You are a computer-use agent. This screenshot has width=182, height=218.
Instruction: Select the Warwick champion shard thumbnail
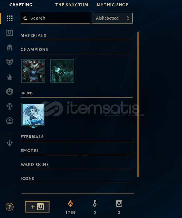click(62, 71)
